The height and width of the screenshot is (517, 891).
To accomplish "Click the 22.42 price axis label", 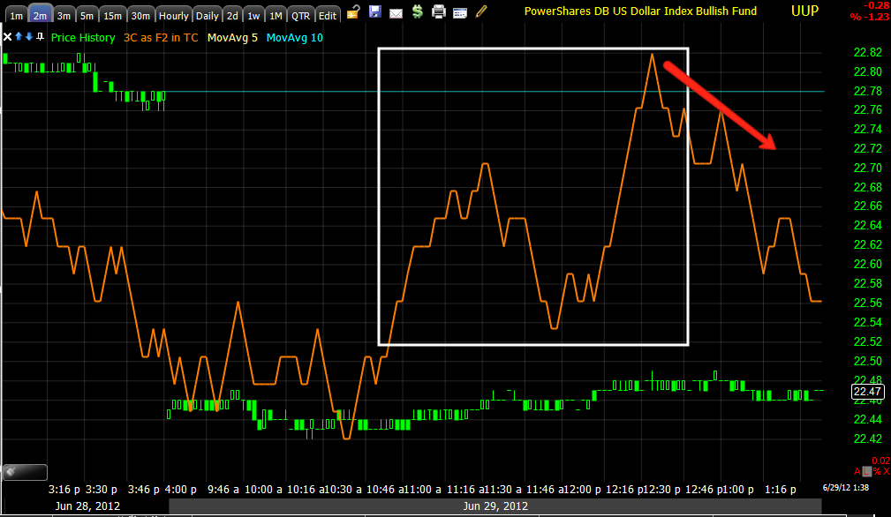I will [868, 438].
